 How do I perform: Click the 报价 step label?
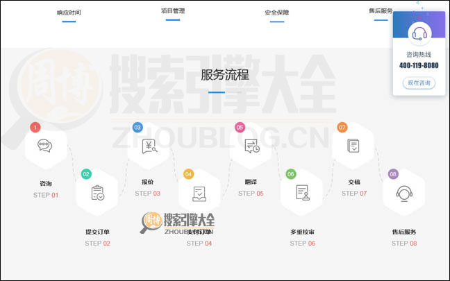147,182
